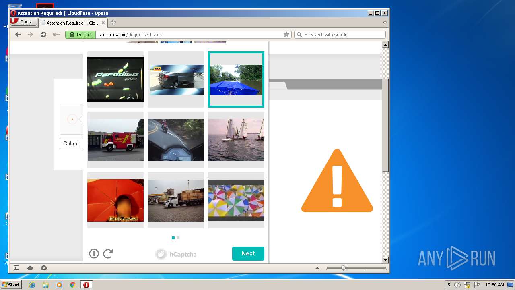The width and height of the screenshot is (515, 290).
Task: Open Action Center flag icon
Action: pyautogui.click(x=476, y=285)
